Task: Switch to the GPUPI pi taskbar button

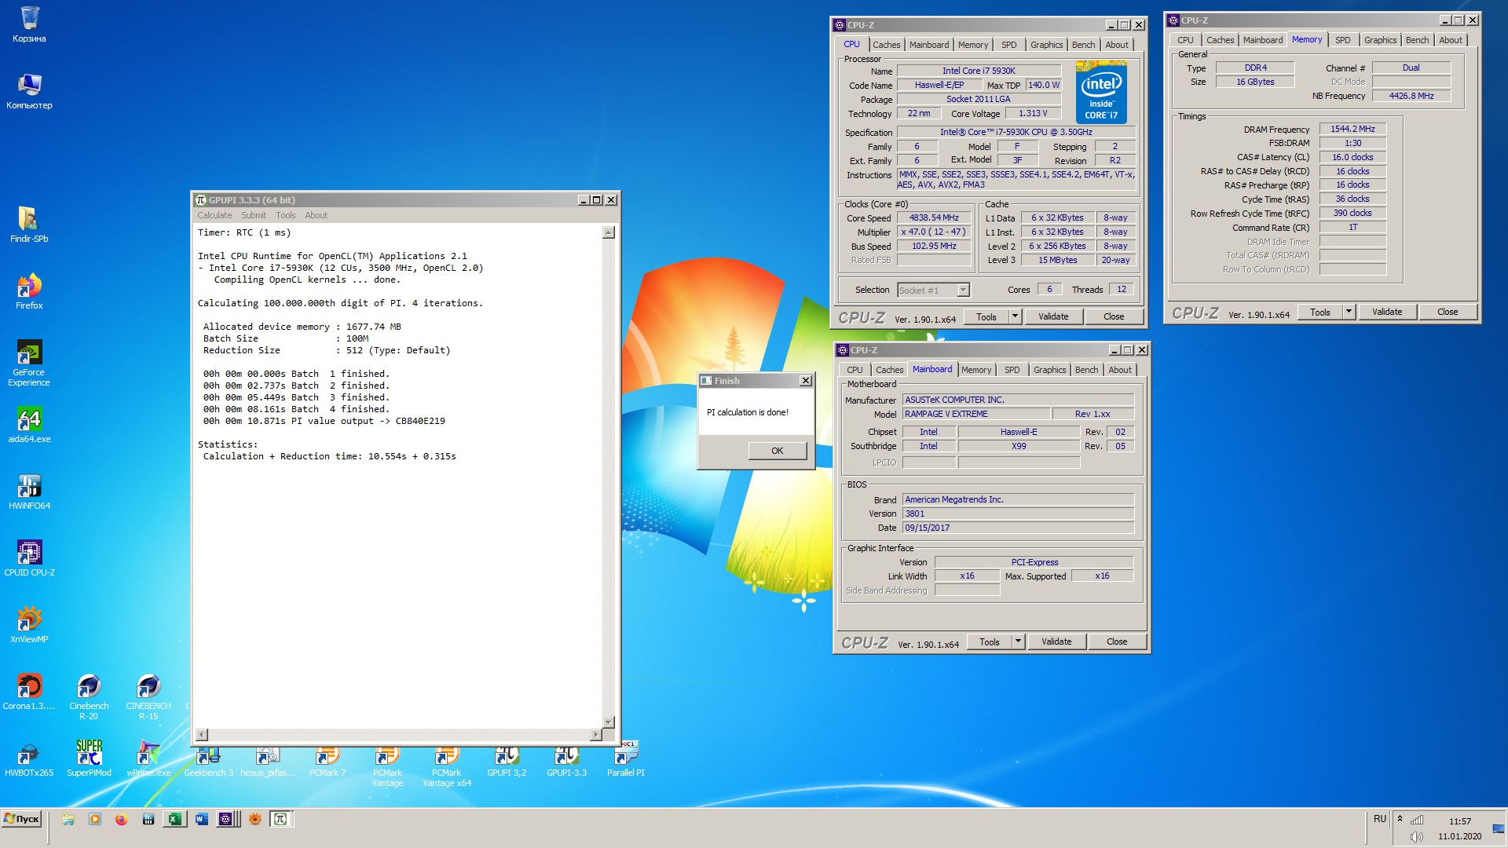Action: click(280, 819)
